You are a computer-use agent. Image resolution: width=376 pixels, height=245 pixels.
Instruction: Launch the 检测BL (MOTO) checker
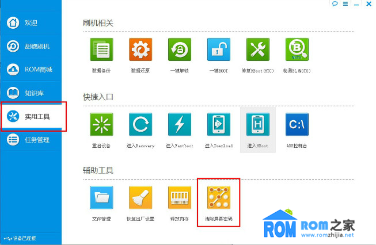[297, 49]
